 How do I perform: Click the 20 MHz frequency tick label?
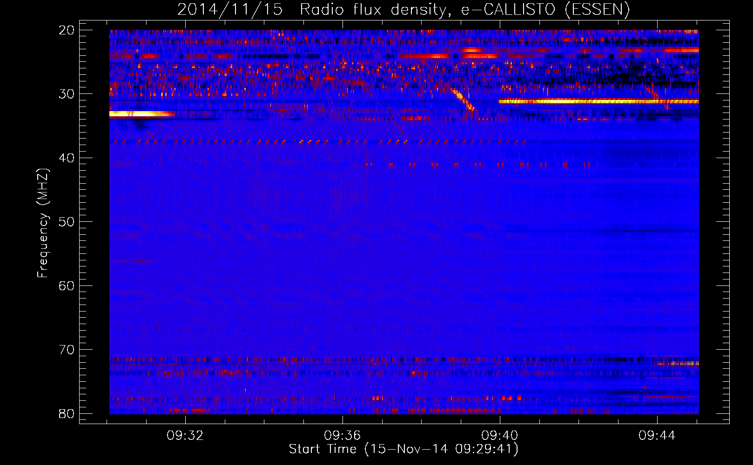click(x=67, y=30)
